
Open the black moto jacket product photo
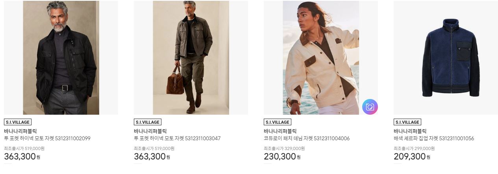(61, 58)
